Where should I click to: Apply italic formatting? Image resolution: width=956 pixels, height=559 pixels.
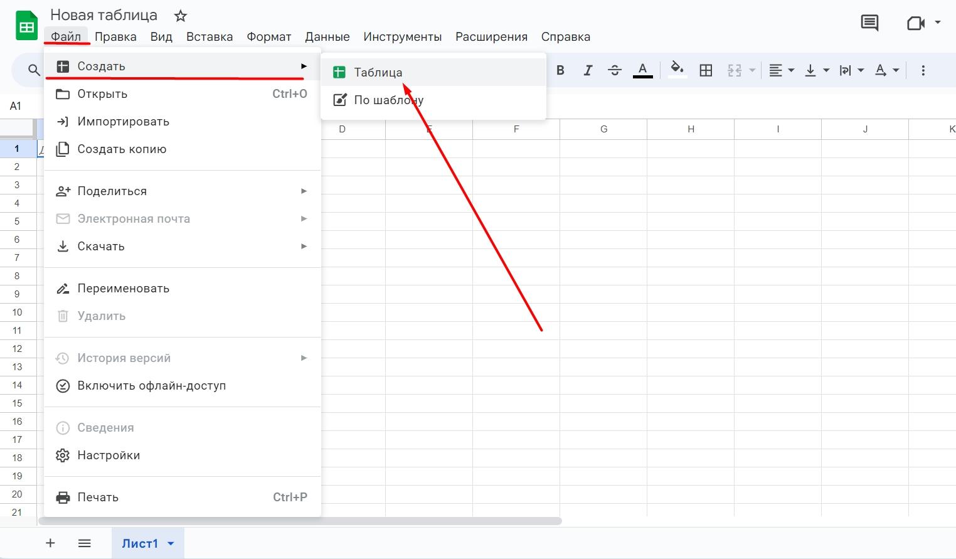[588, 70]
